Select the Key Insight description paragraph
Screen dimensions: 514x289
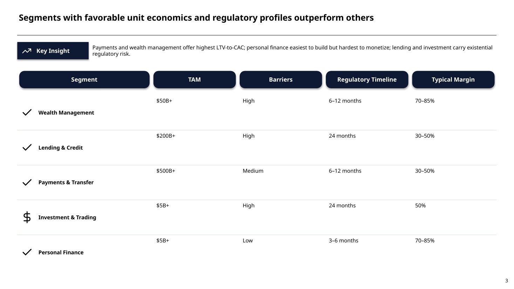click(292, 51)
